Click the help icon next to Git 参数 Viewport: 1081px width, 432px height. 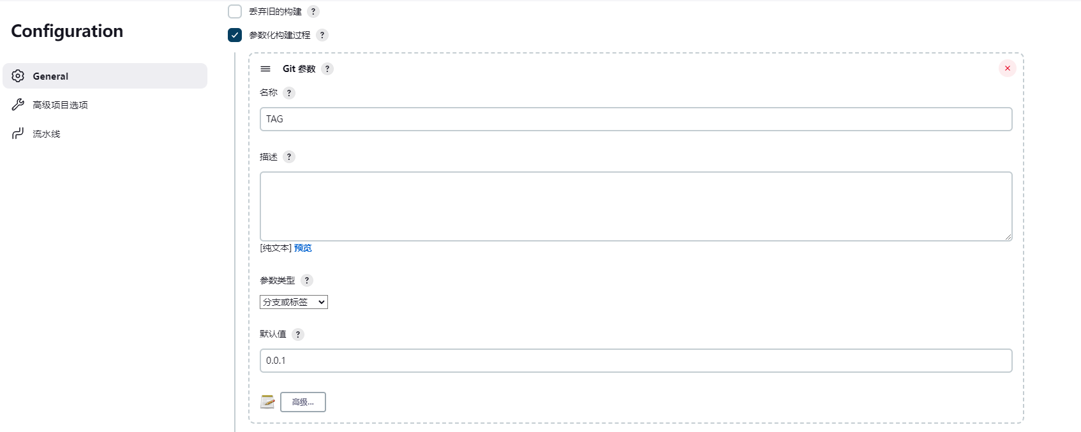(x=327, y=69)
